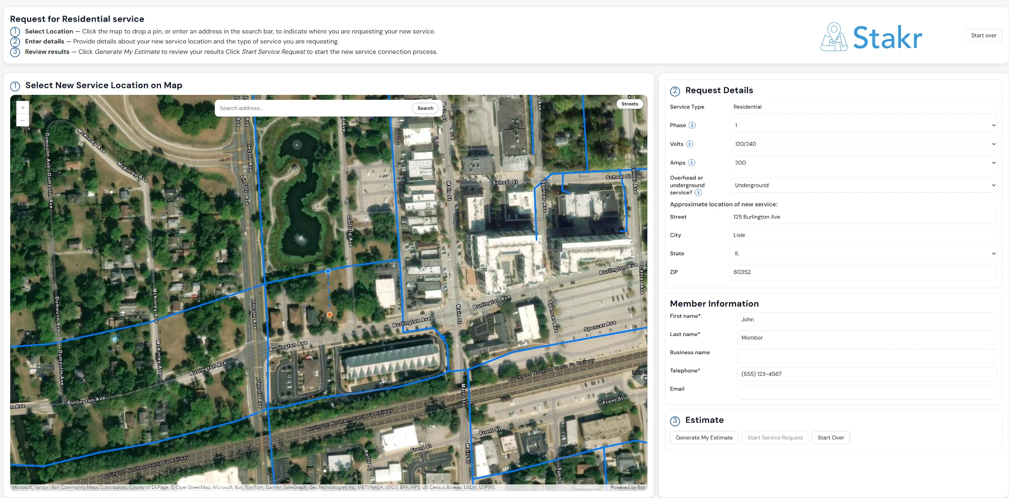Open the Volts info tooltip

tap(689, 144)
